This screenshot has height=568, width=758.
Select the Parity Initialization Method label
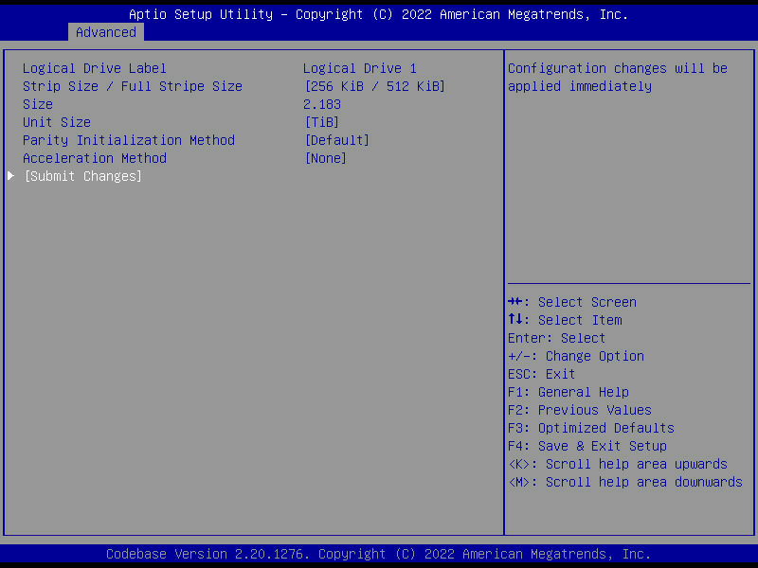128,140
